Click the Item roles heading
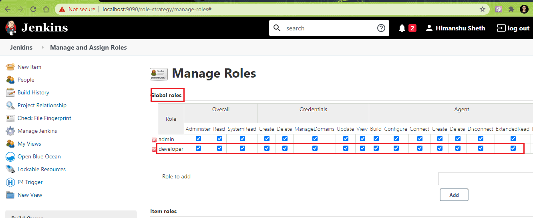This screenshot has height=218, width=533. click(163, 211)
